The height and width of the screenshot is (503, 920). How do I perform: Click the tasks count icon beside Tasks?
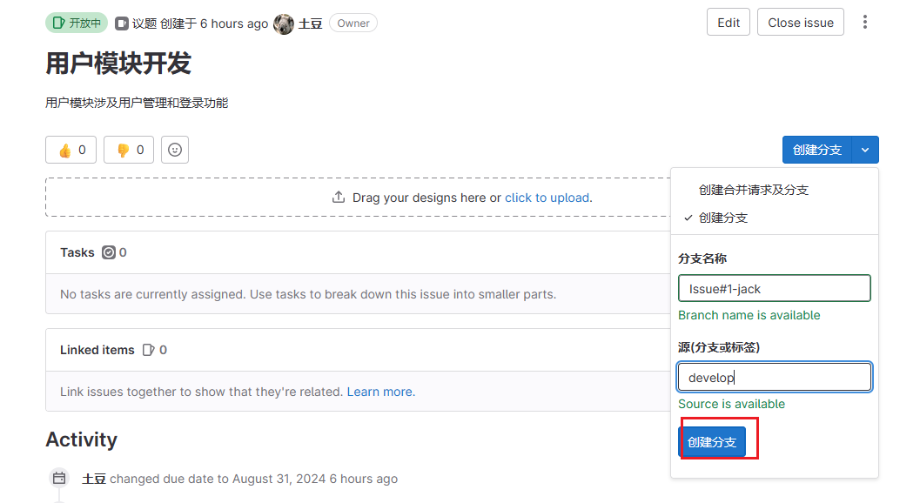point(109,252)
